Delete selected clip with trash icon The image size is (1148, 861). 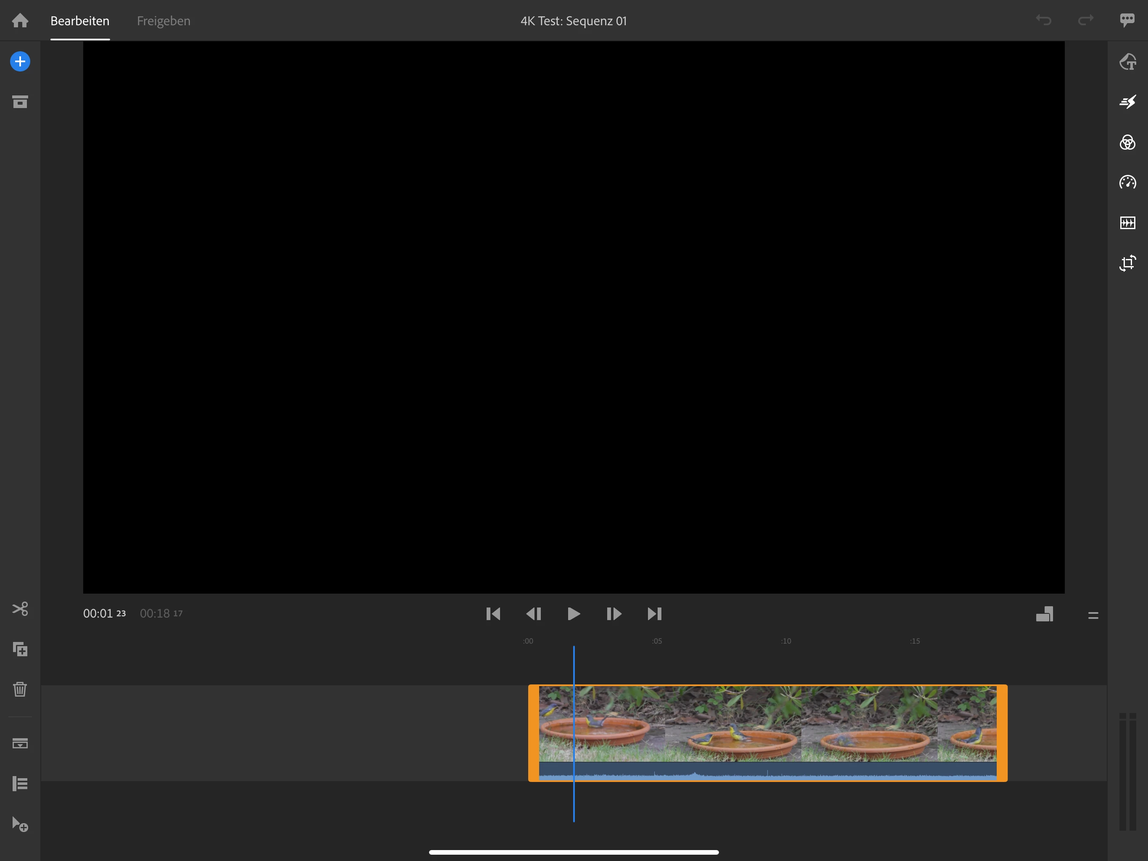click(x=20, y=689)
